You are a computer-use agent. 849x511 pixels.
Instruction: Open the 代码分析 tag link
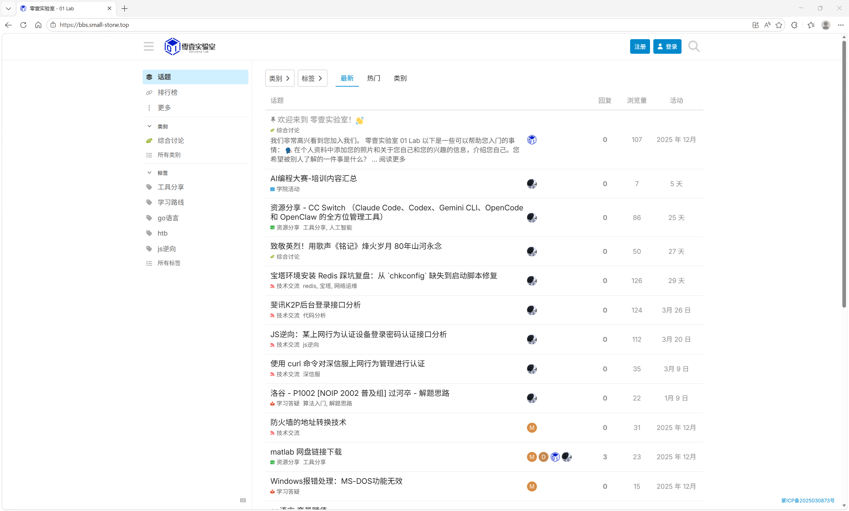point(314,316)
